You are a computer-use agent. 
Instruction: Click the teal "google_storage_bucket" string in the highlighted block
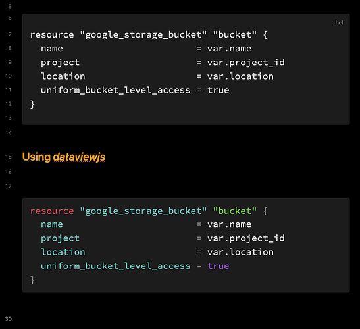coord(143,211)
